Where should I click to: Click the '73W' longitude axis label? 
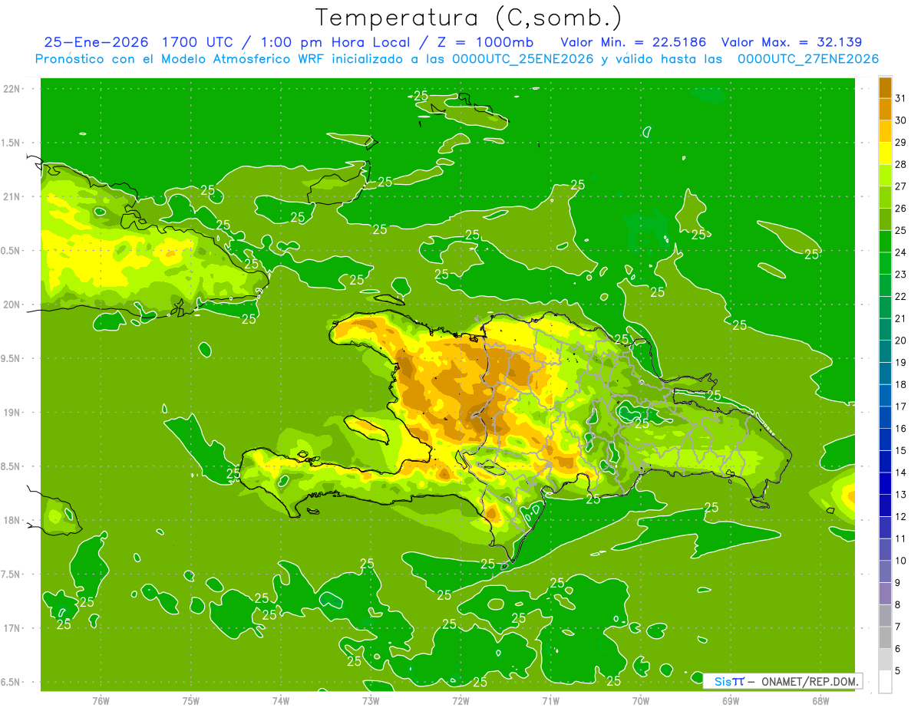click(x=371, y=701)
